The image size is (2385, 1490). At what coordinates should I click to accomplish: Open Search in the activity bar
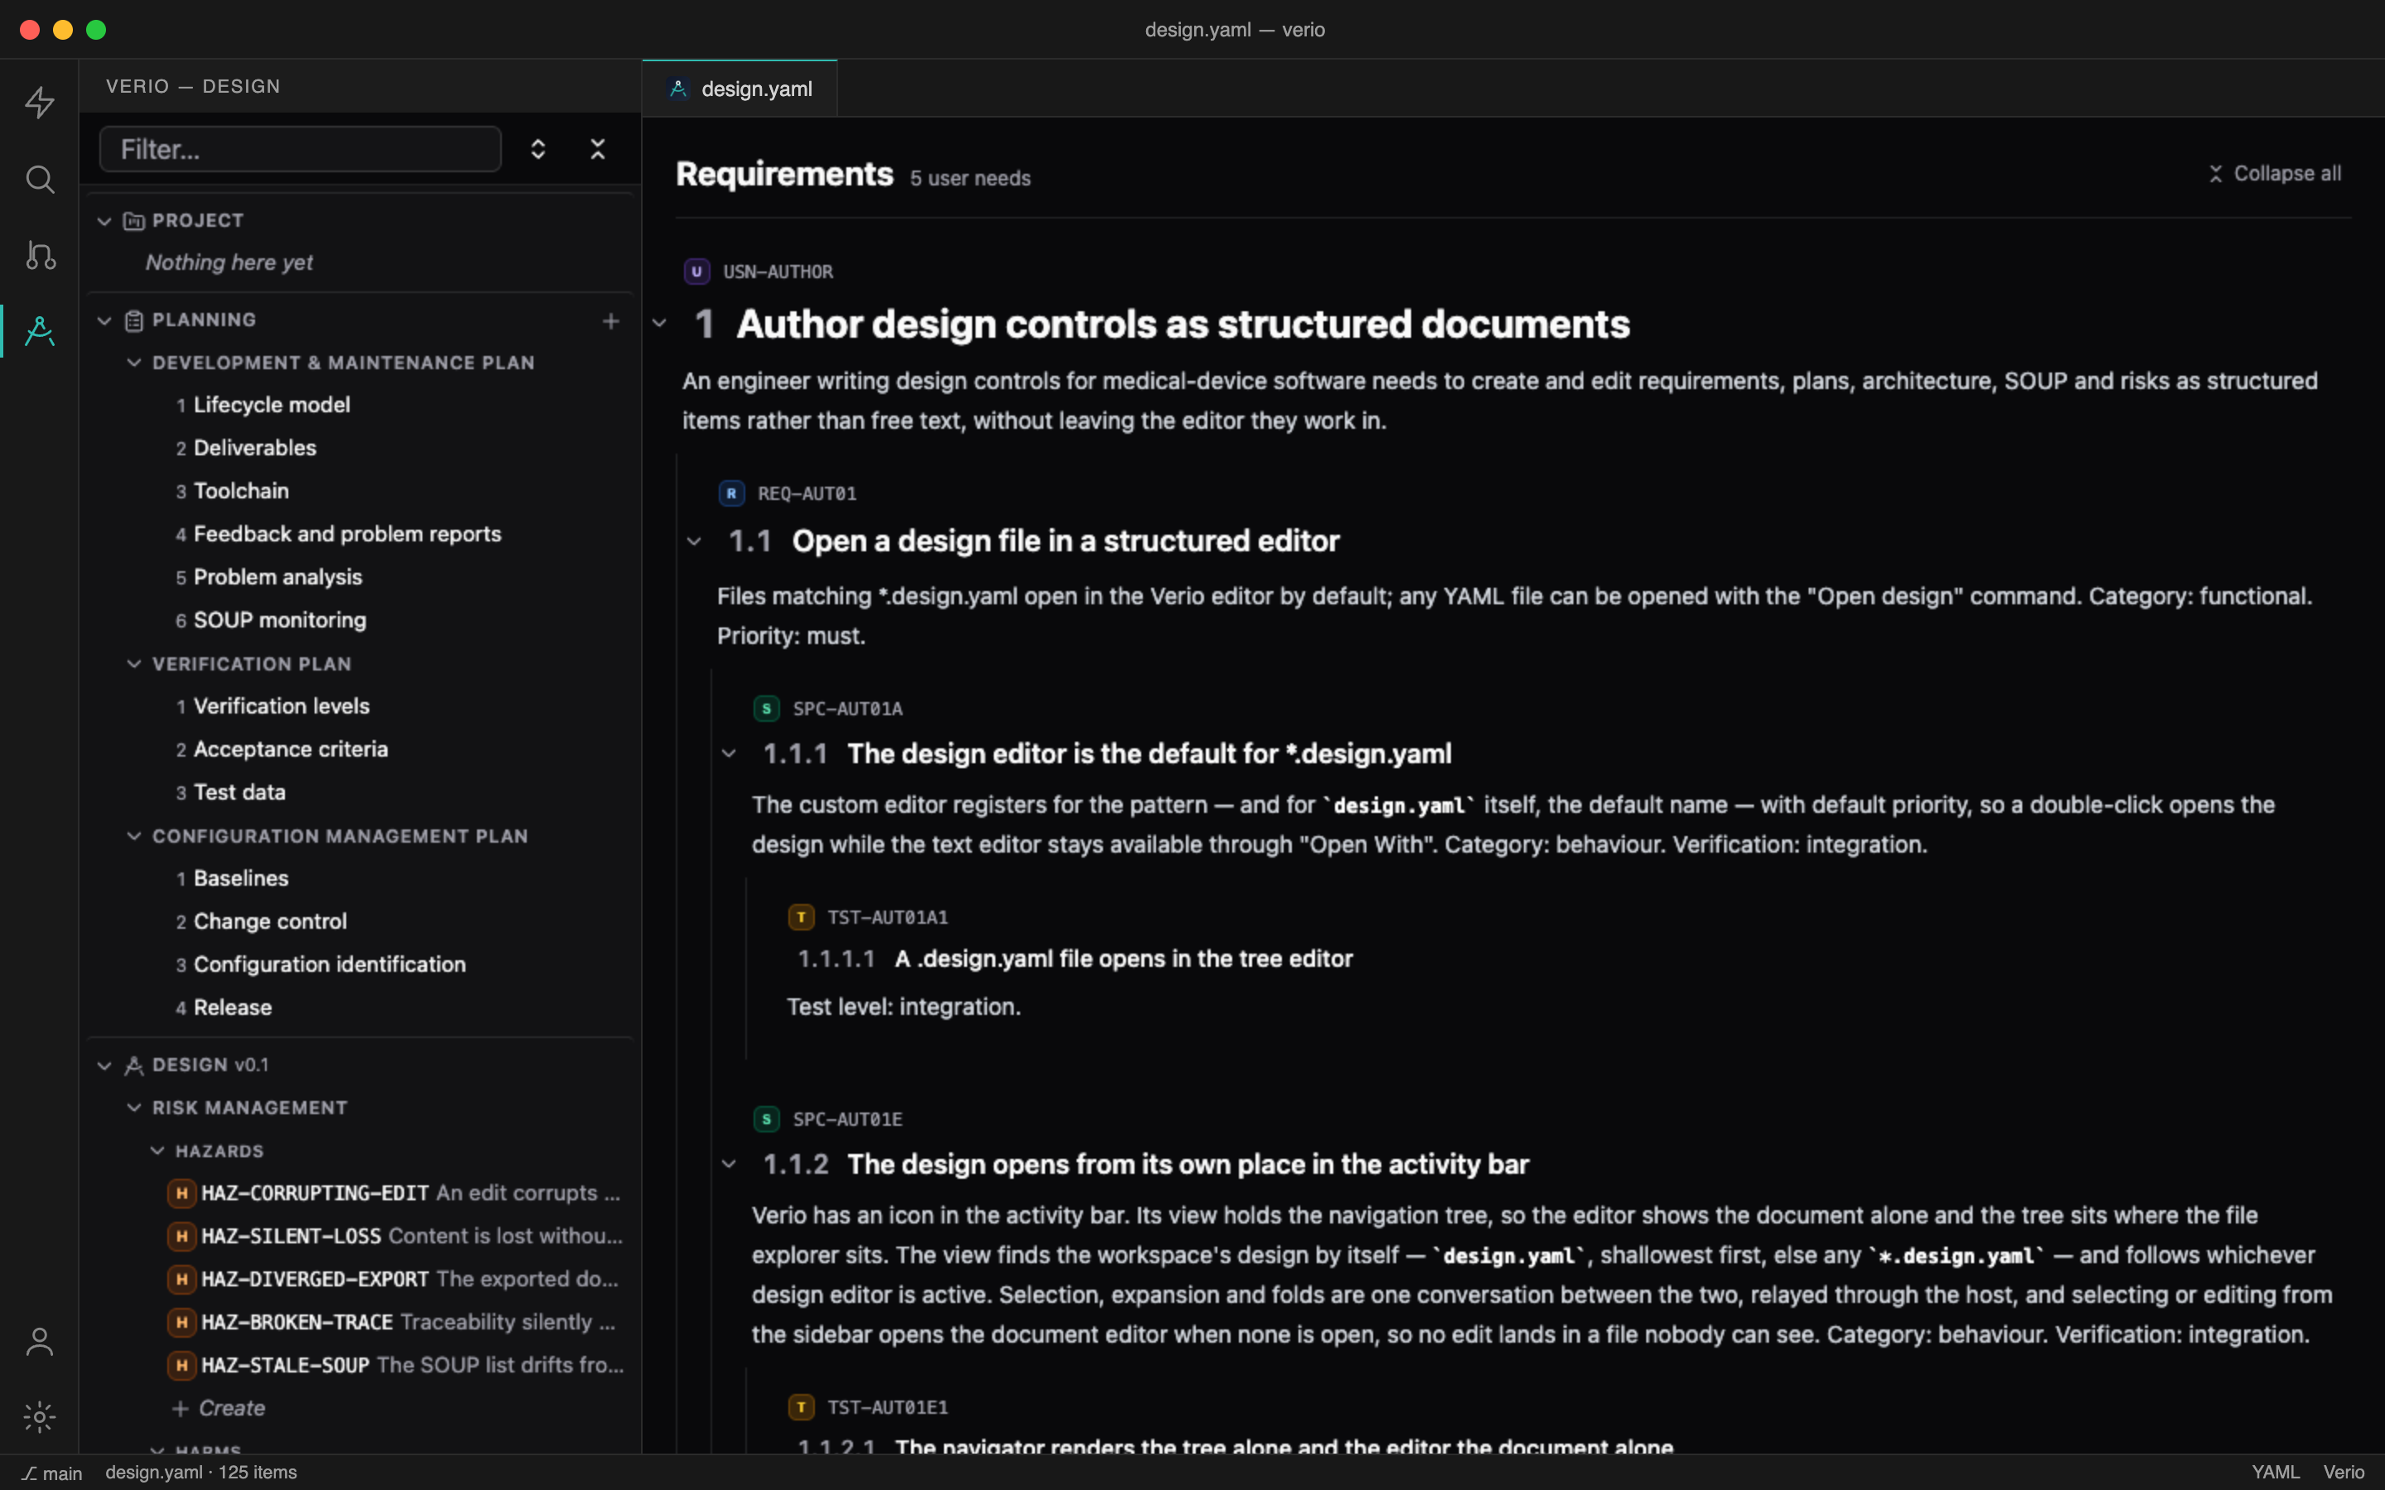[40, 178]
